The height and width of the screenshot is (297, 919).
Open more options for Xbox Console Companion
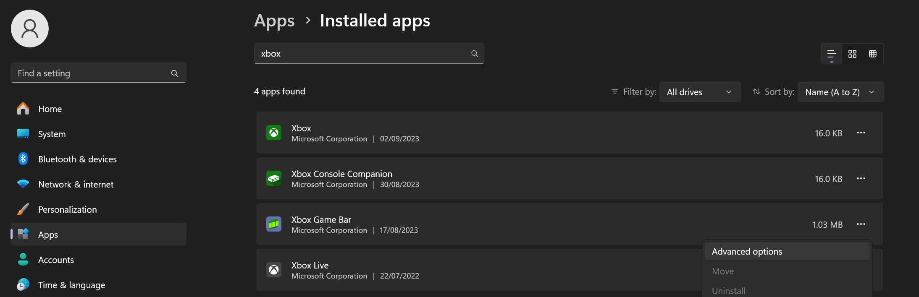pyautogui.click(x=861, y=179)
